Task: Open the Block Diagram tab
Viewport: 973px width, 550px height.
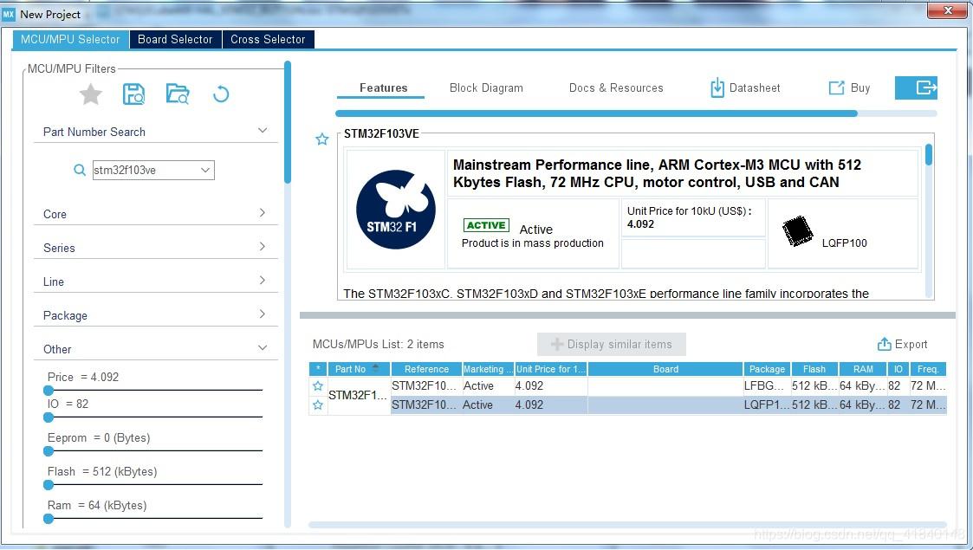Action: 487,88
